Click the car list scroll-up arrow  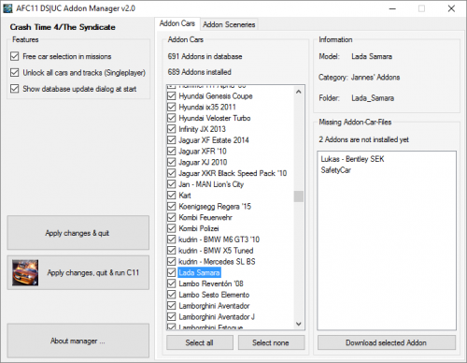tap(299, 92)
